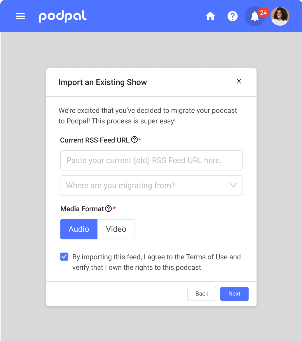Click the RSS Feed URL input field

(x=151, y=161)
